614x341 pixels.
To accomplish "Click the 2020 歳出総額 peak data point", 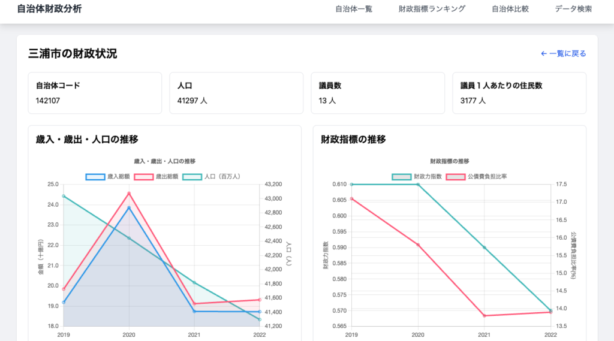I will tap(129, 193).
